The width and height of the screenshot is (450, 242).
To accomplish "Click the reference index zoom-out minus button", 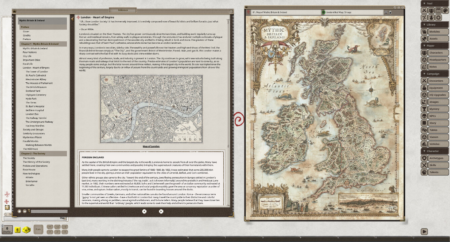I will 25,211.
